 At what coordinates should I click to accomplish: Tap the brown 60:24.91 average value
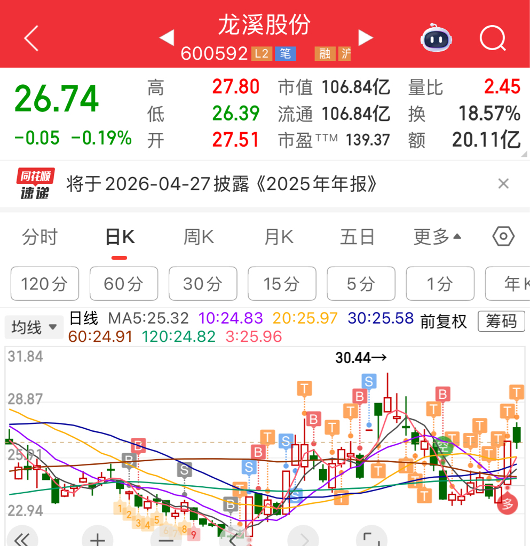coord(100,337)
